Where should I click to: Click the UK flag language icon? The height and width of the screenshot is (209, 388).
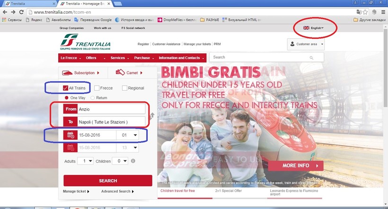306,28
